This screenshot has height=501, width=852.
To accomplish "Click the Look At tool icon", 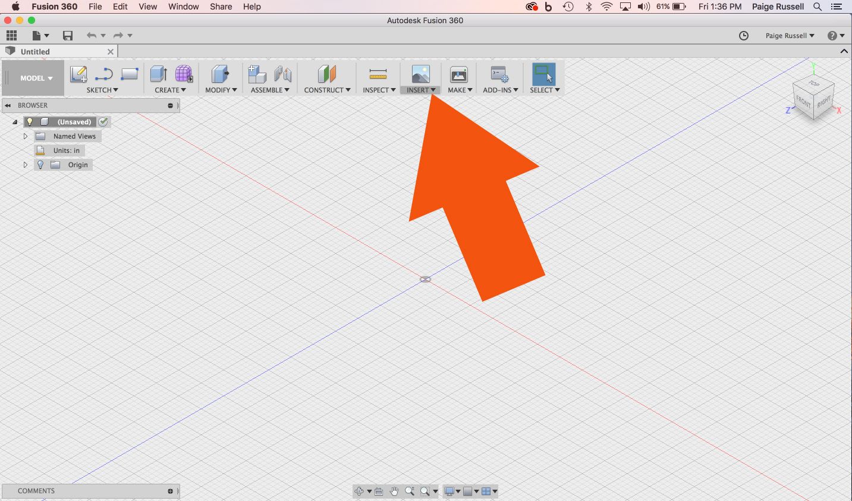I will pyautogui.click(x=379, y=491).
